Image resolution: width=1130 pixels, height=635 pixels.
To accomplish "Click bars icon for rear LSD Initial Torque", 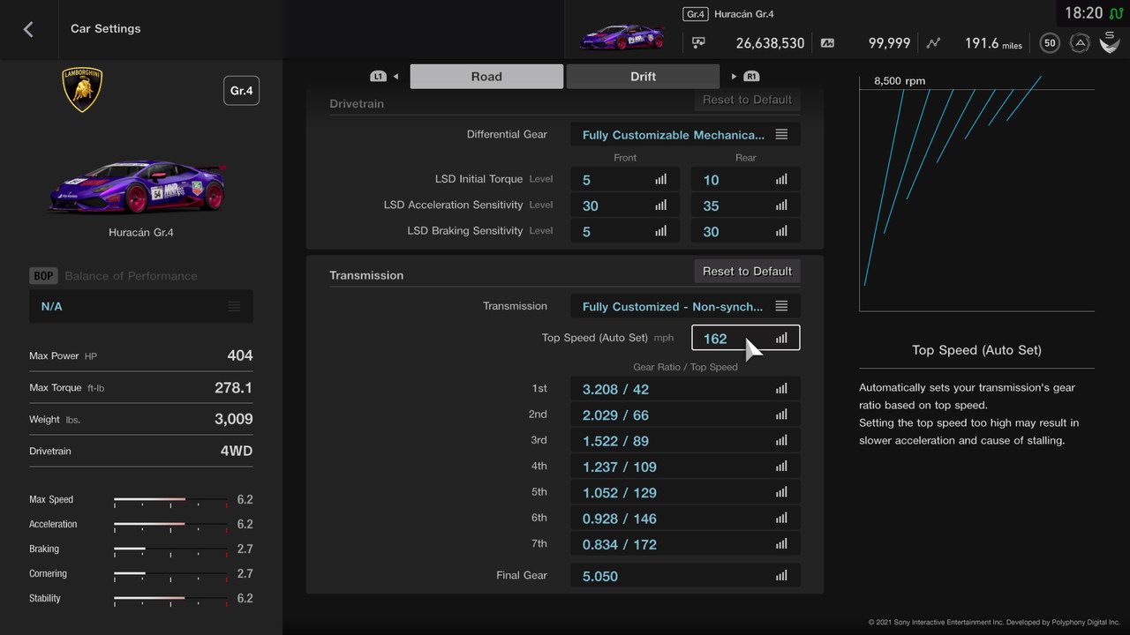I will point(781,179).
